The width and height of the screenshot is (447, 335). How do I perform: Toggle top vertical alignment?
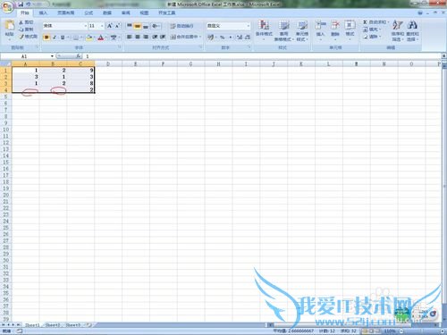click(130, 26)
